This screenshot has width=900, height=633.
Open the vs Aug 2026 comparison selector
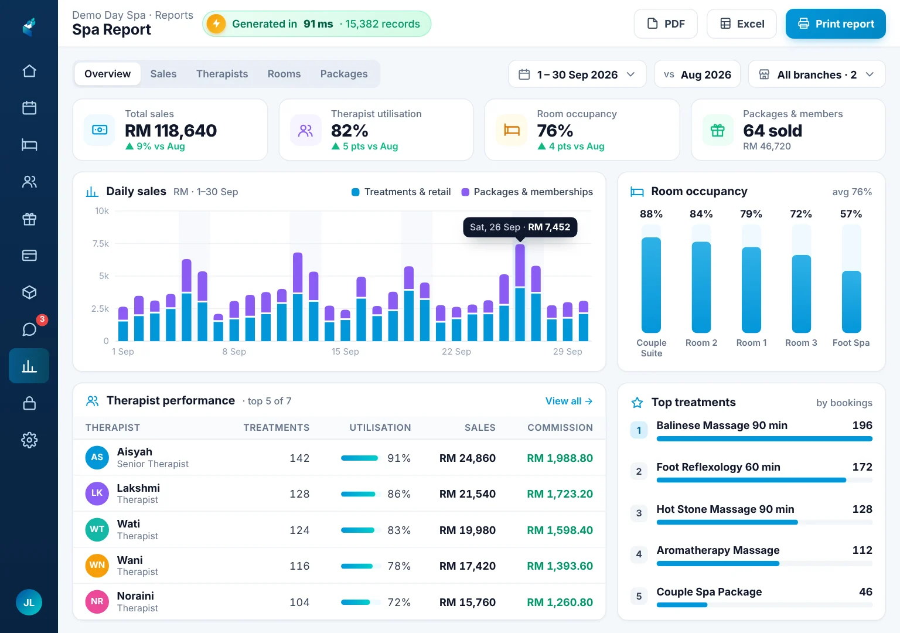tap(697, 74)
